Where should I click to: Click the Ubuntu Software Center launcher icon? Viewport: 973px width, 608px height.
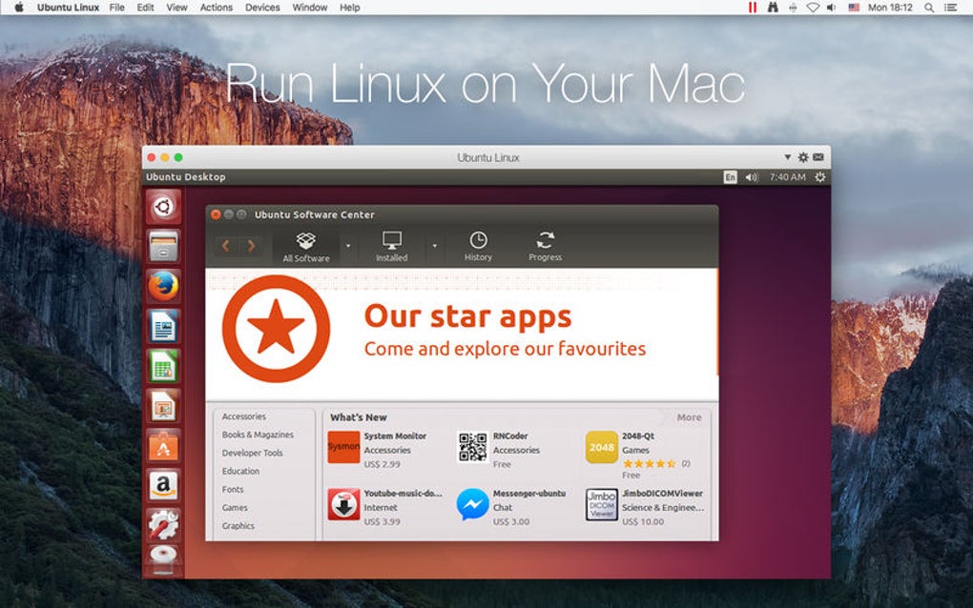(163, 446)
